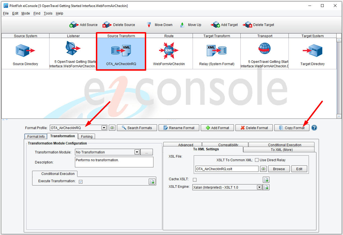Select the To XML Settings tab
The width and height of the screenshot is (343, 235).
click(x=203, y=149)
